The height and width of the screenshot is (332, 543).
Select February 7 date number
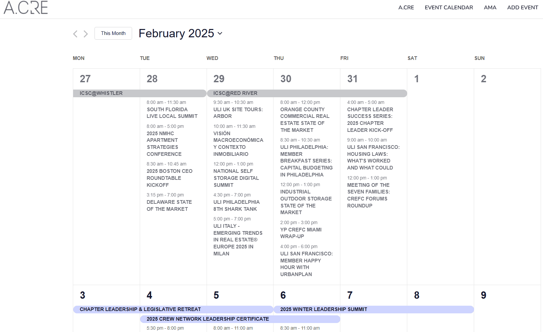click(350, 295)
